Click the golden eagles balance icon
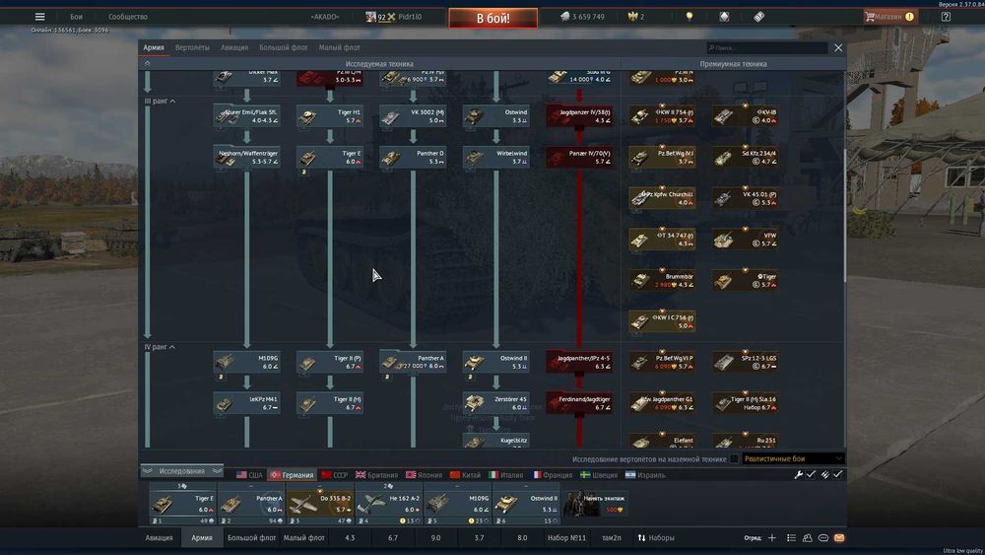This screenshot has width=985, height=555. [632, 17]
